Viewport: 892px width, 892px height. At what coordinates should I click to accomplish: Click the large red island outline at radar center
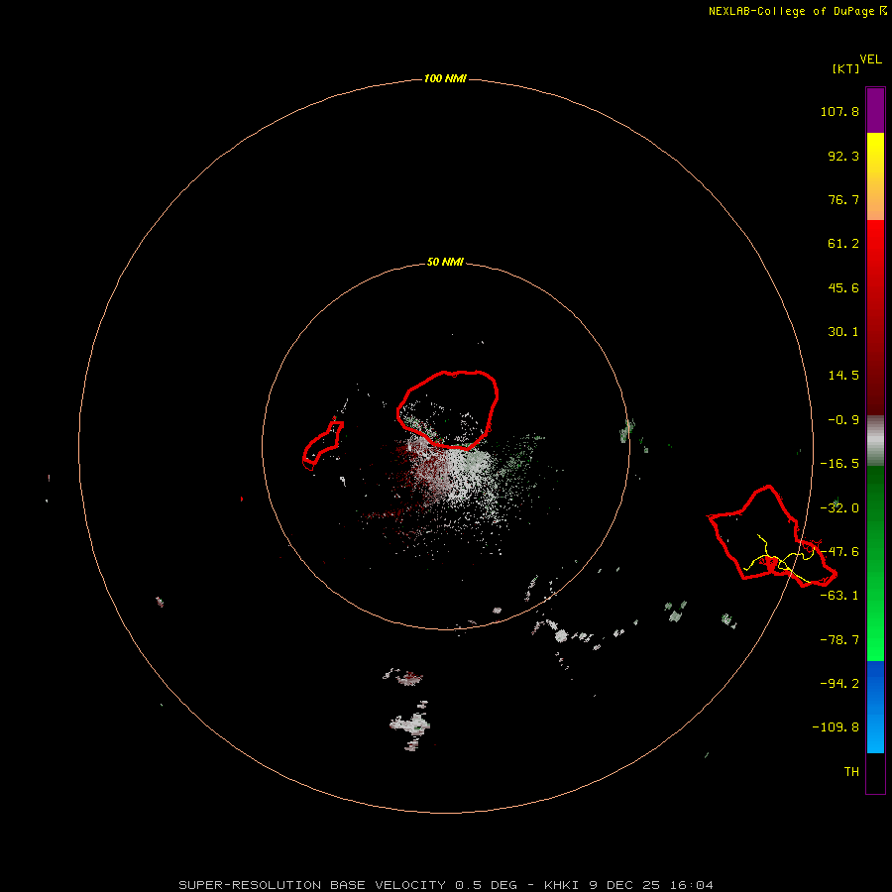pyautogui.click(x=448, y=409)
